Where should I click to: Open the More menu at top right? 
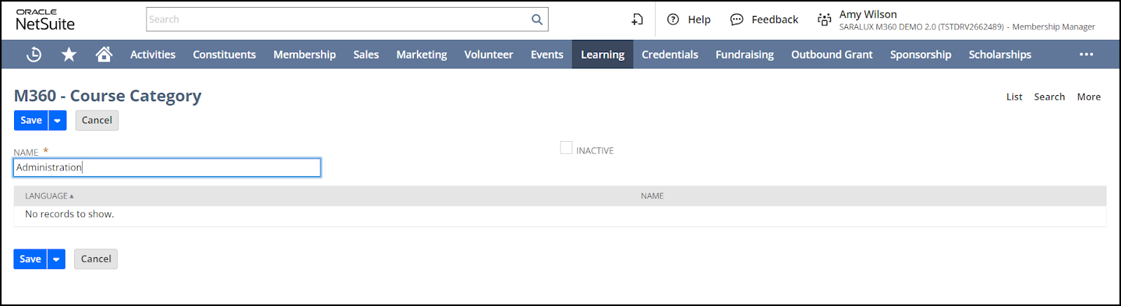[x=1088, y=97]
